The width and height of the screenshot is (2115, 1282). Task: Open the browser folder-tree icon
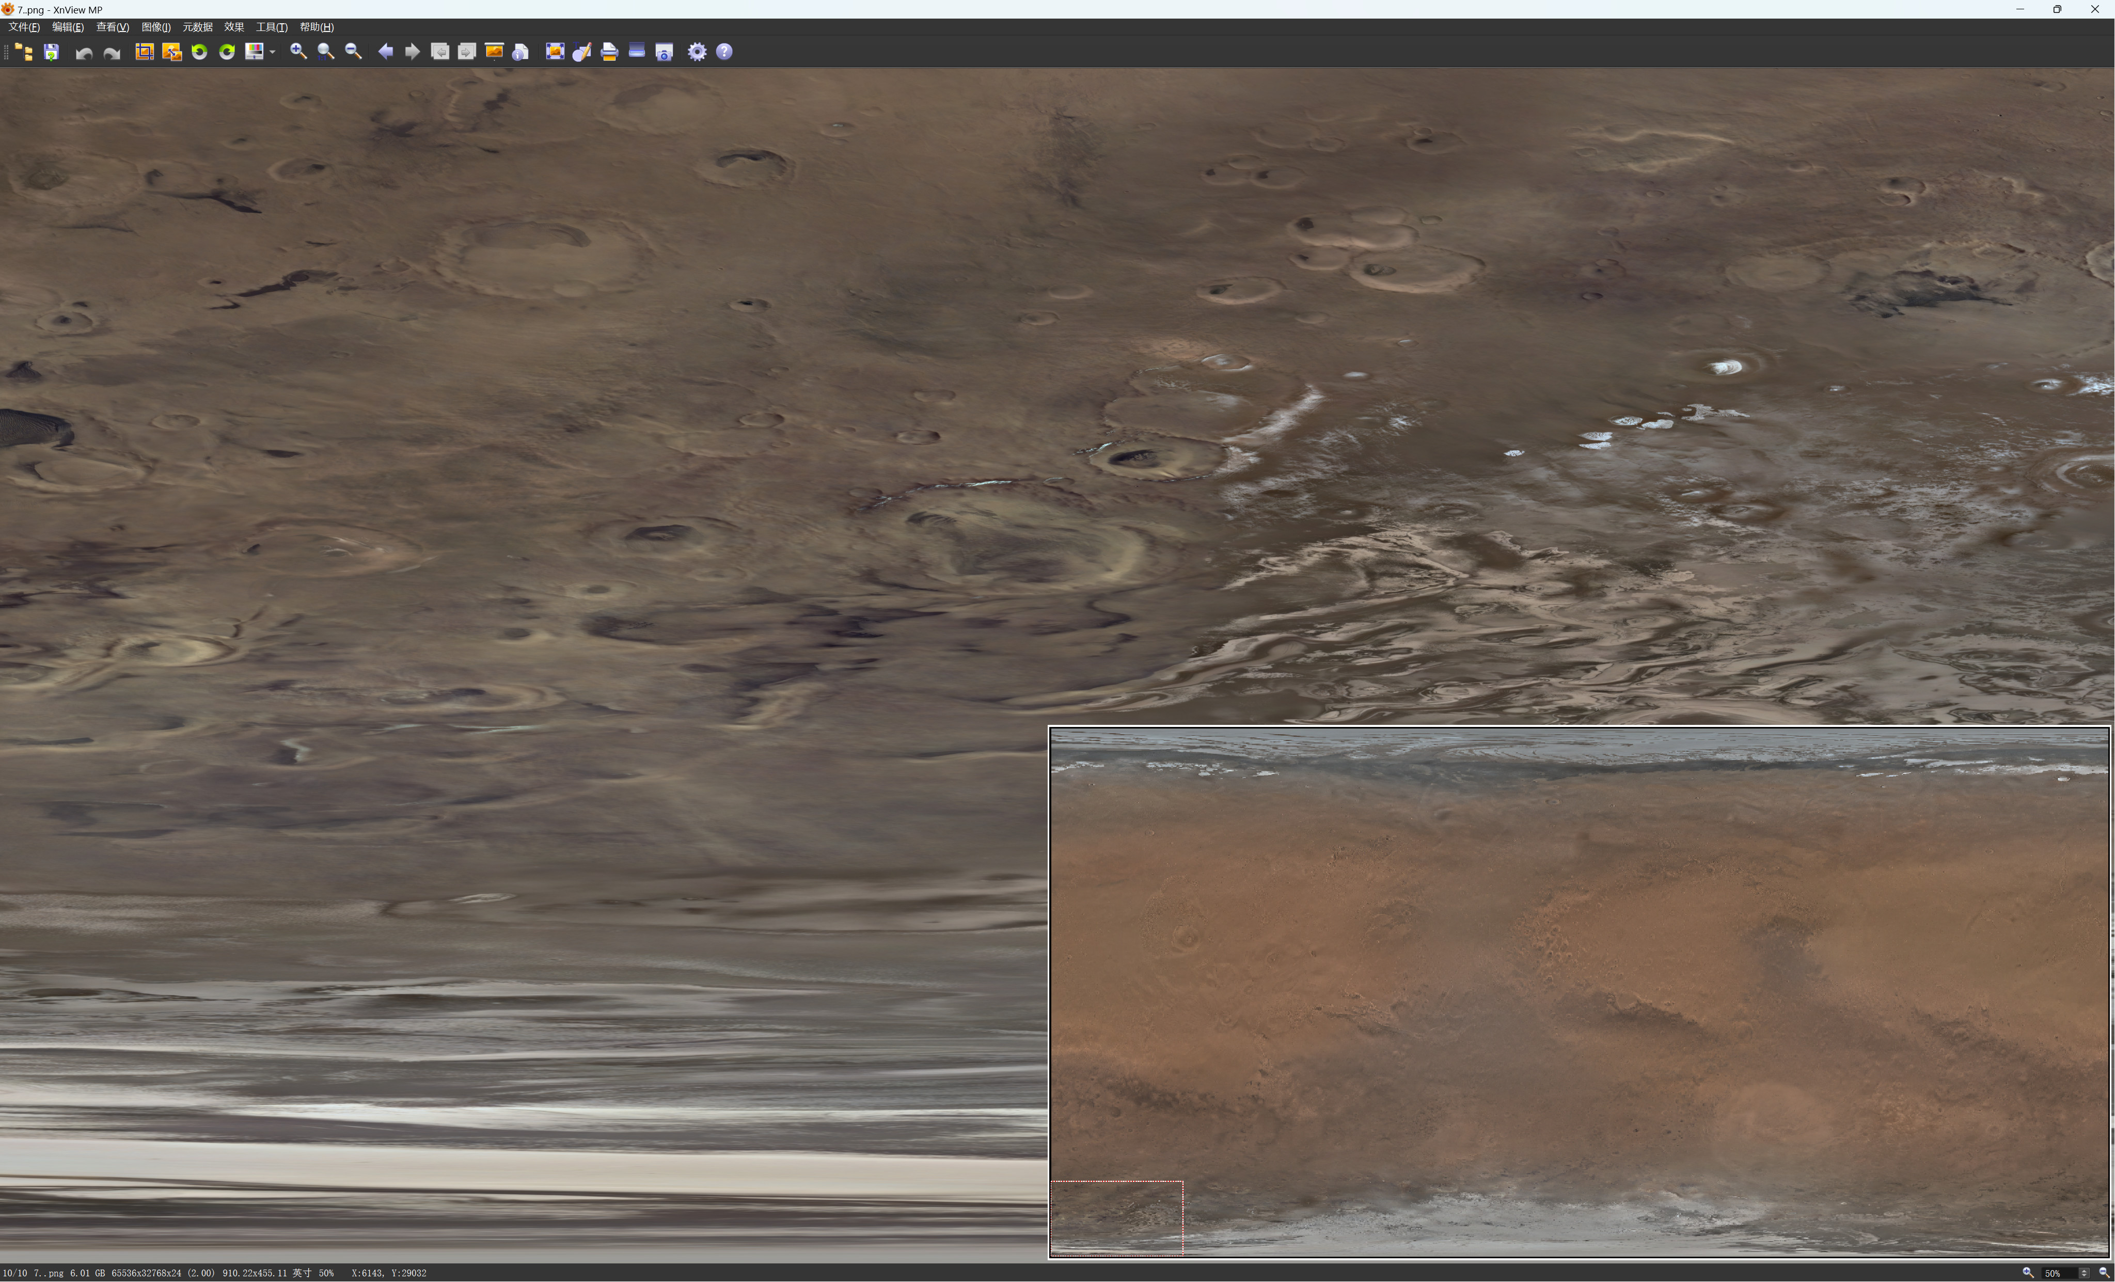pyautogui.click(x=24, y=52)
